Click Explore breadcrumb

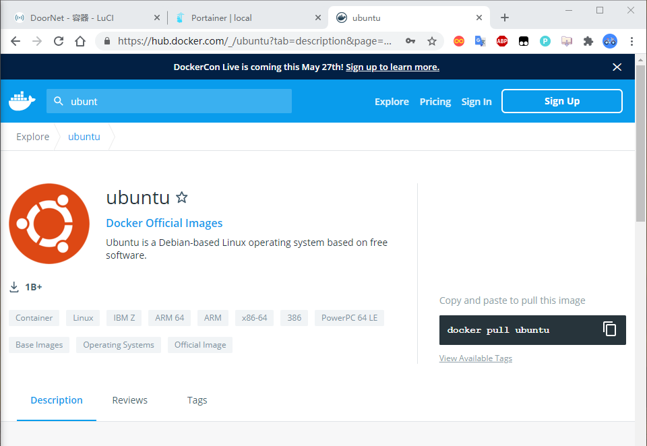(x=32, y=137)
